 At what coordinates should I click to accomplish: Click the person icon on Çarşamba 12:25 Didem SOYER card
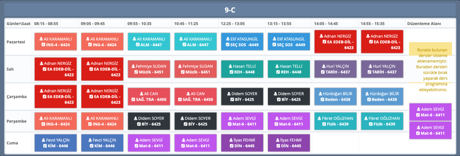click(x=229, y=94)
